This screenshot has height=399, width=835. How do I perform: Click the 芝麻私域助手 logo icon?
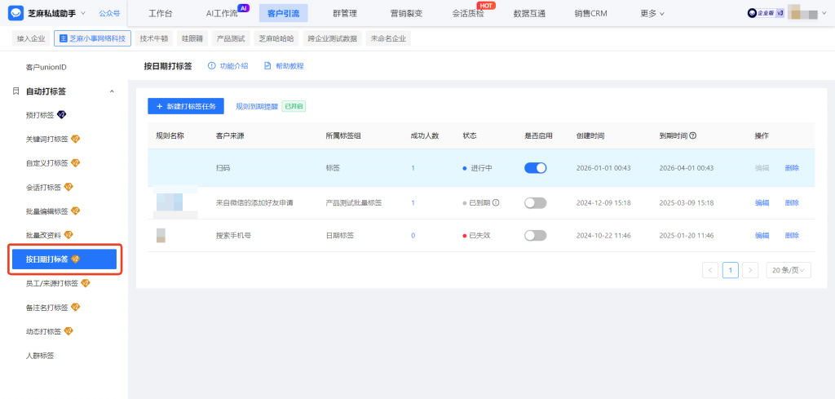[x=16, y=13]
